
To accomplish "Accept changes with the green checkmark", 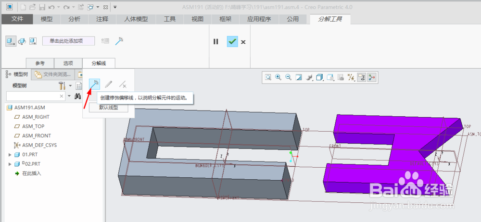I will pyautogui.click(x=232, y=41).
